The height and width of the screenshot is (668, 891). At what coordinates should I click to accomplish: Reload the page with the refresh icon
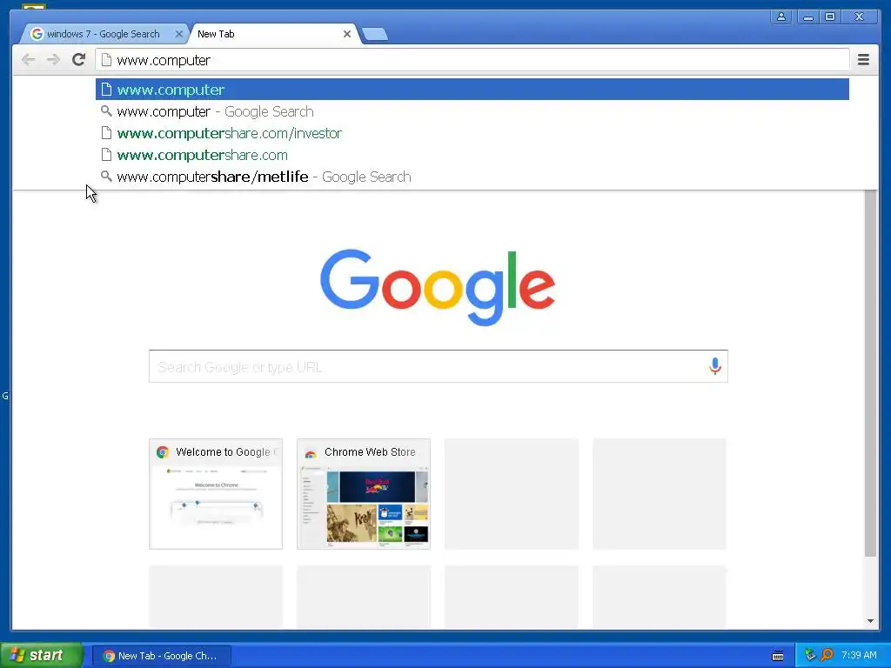coord(78,60)
